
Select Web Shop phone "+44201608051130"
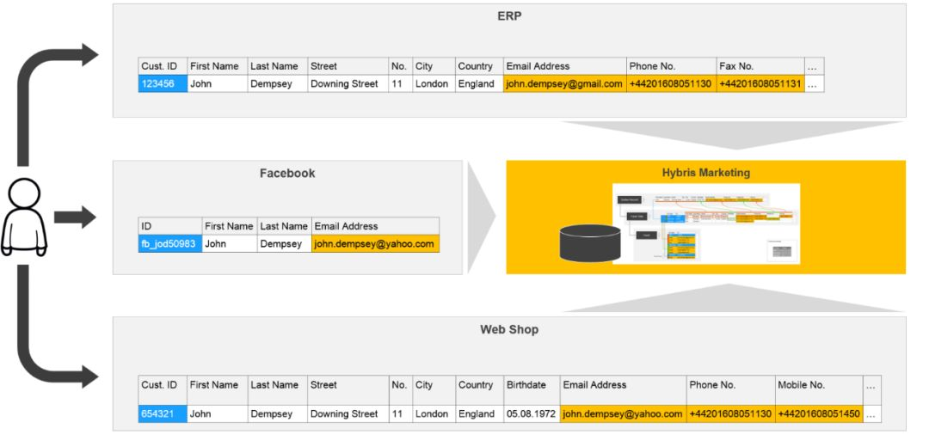pyautogui.click(x=731, y=413)
